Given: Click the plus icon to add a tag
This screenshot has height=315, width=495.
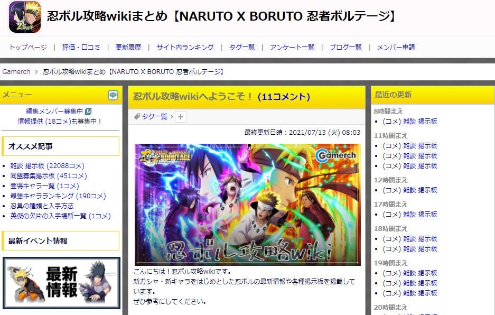Looking at the screenshot, I should (181, 117).
